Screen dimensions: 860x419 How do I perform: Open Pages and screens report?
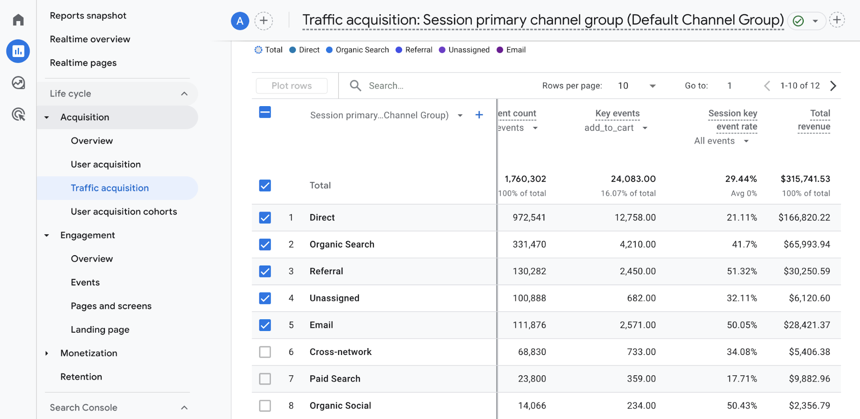pyautogui.click(x=111, y=306)
